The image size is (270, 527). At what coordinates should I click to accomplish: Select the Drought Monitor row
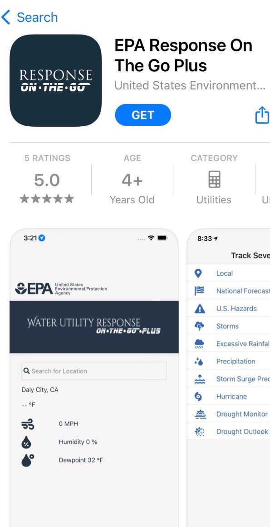click(228, 414)
